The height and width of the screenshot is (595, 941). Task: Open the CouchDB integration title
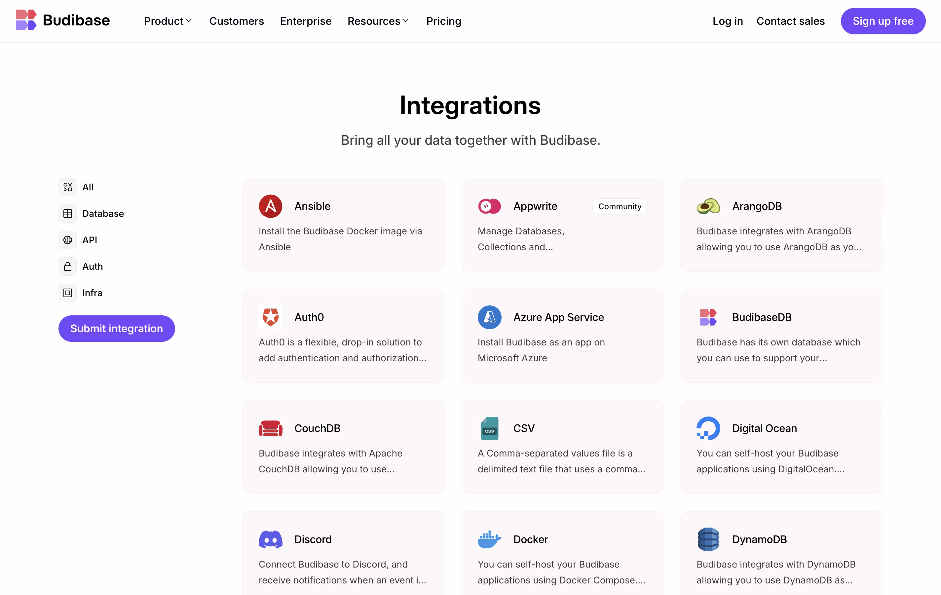pos(317,428)
